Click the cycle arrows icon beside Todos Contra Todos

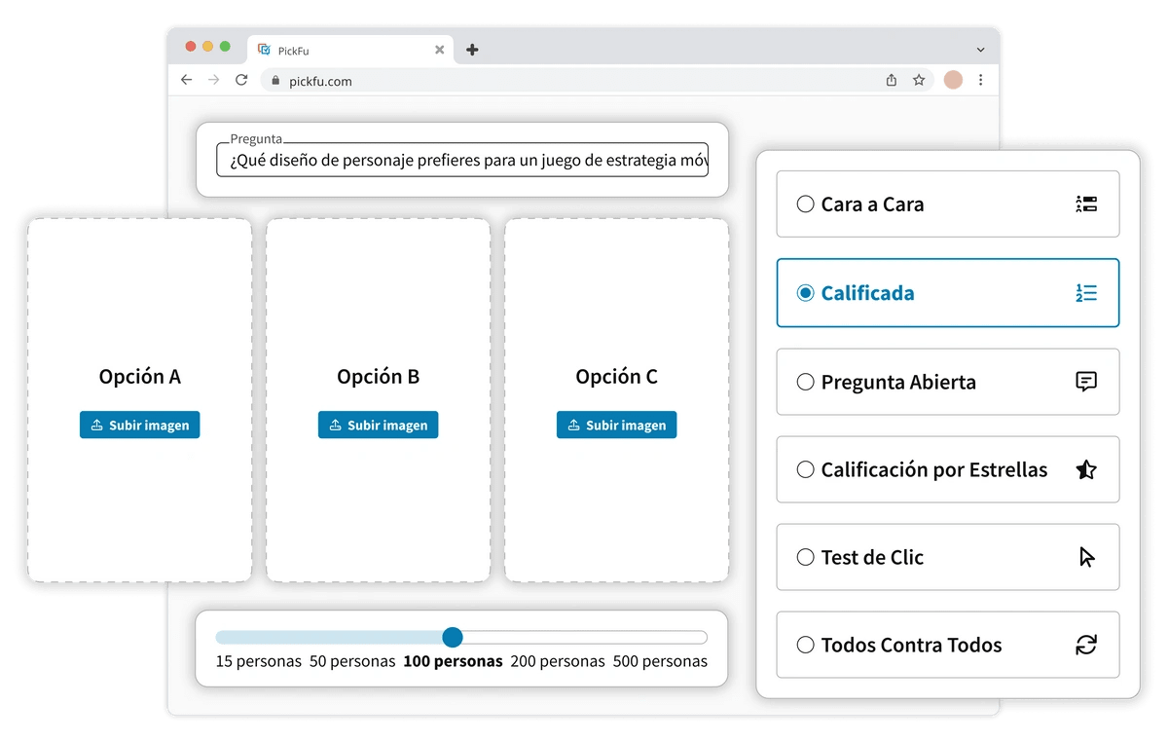click(1086, 645)
